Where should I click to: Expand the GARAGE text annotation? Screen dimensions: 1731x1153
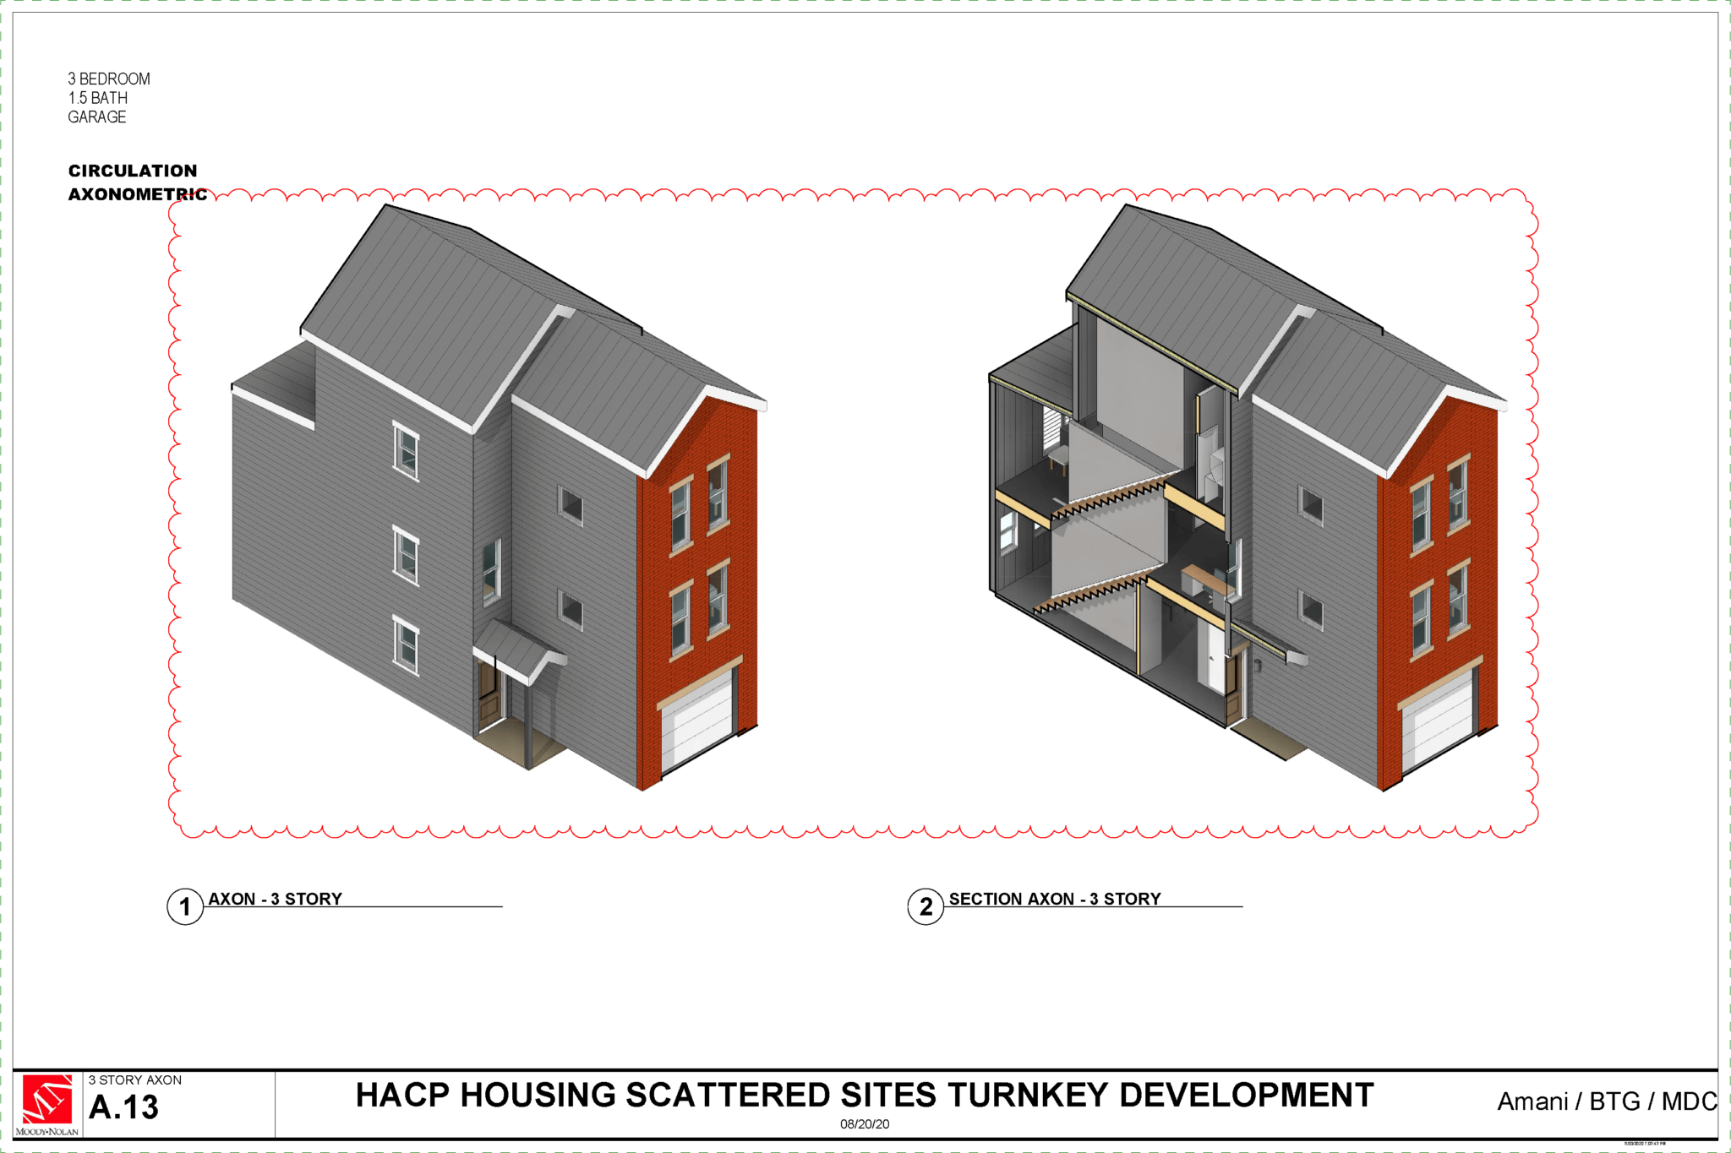tap(96, 118)
